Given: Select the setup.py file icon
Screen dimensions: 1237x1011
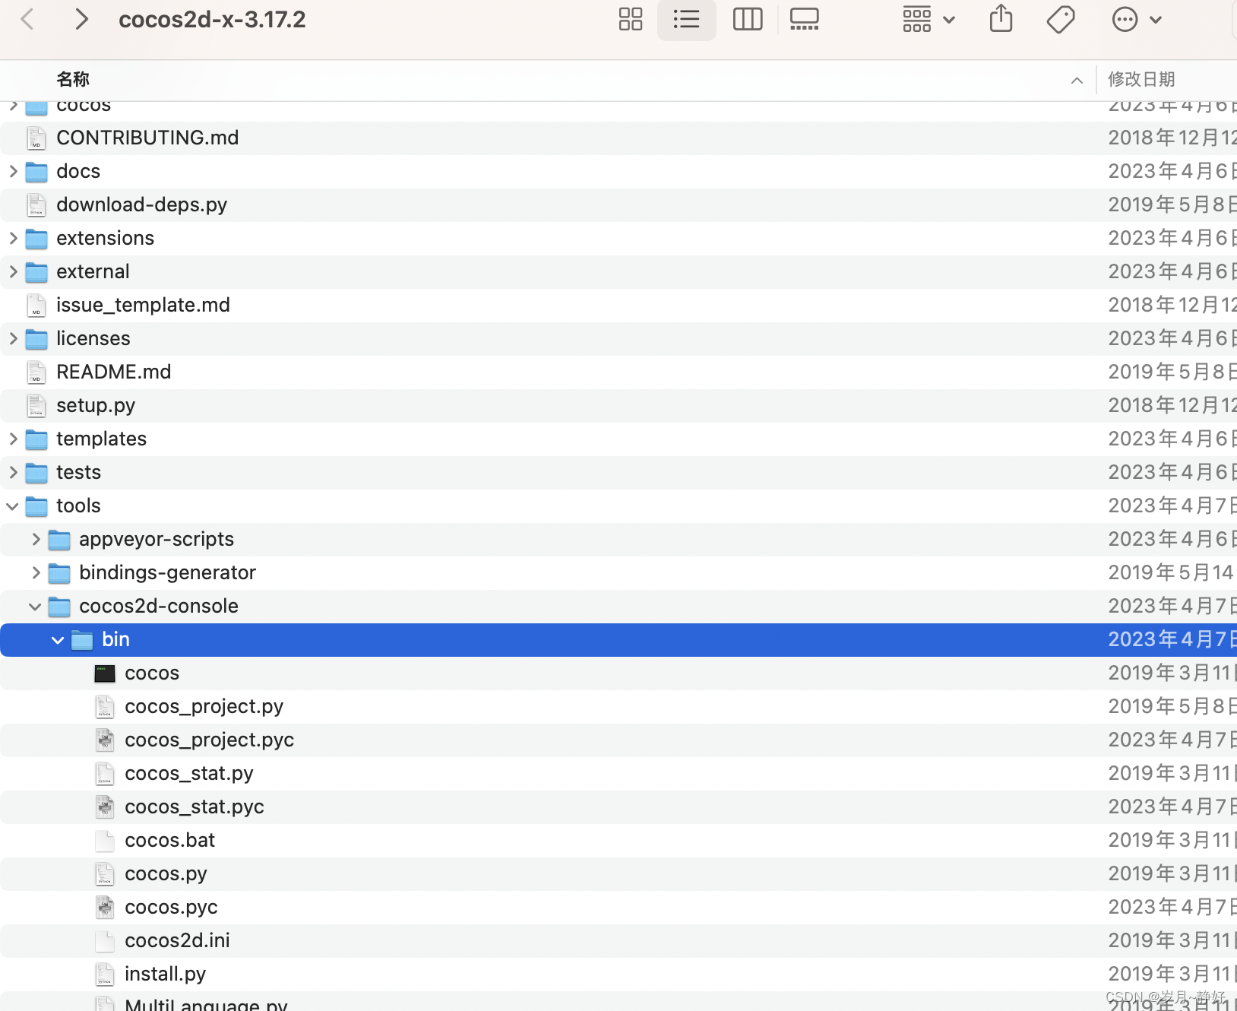Looking at the screenshot, I should click(x=36, y=405).
